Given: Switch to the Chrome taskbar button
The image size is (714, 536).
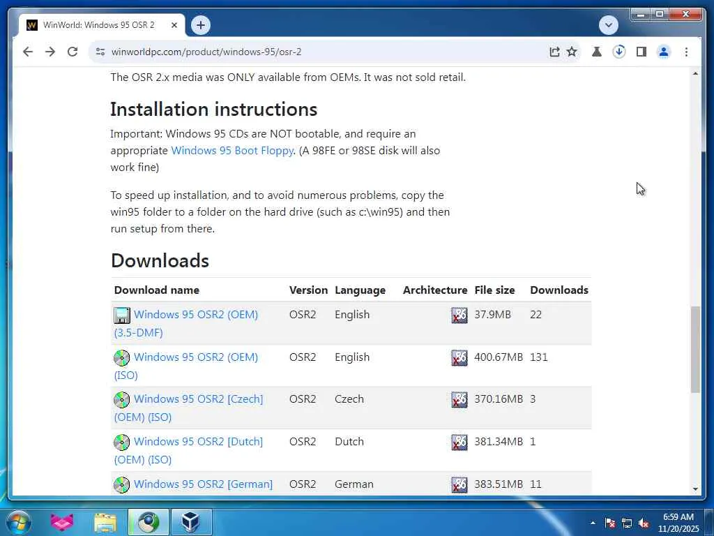Looking at the screenshot, I should click(149, 522).
